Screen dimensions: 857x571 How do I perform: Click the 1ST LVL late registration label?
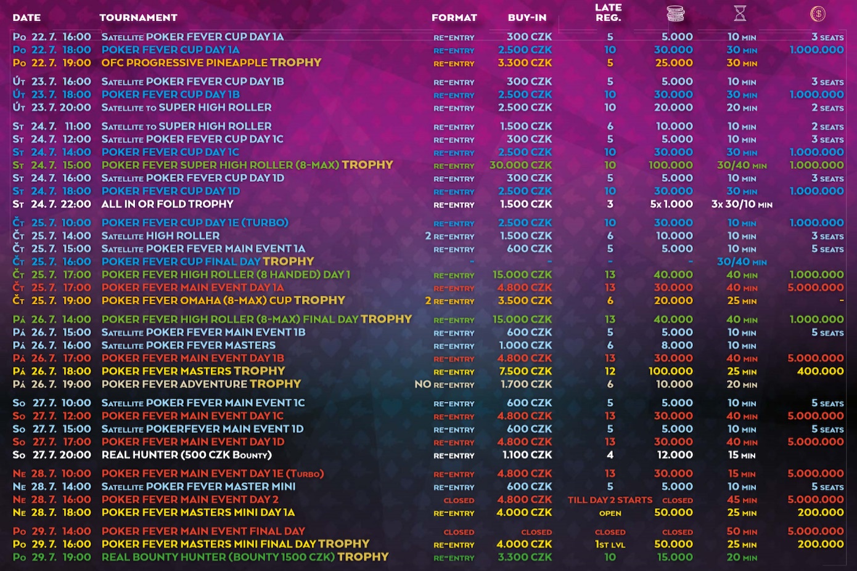610,545
